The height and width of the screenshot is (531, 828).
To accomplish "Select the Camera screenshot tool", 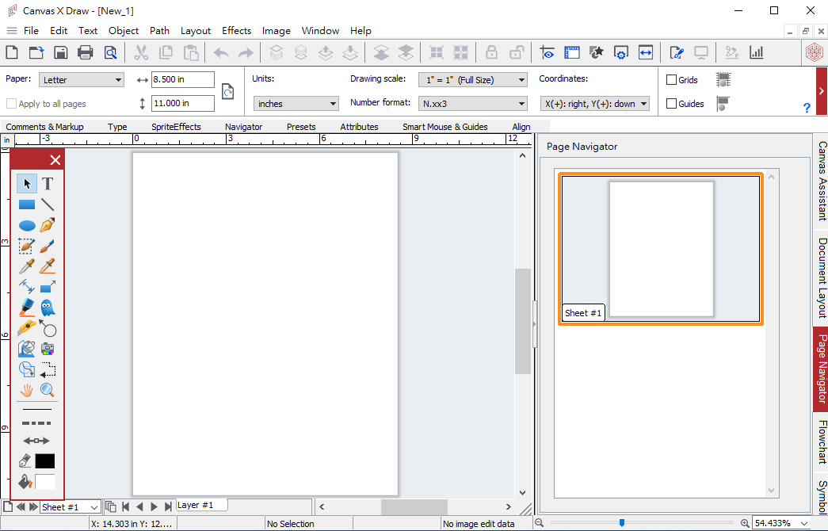I will tap(48, 349).
